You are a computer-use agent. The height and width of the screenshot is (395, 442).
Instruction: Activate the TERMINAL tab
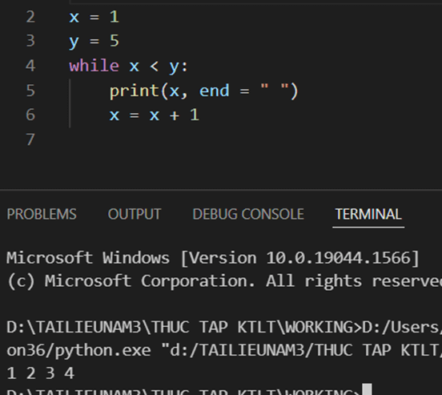pyautogui.click(x=368, y=214)
